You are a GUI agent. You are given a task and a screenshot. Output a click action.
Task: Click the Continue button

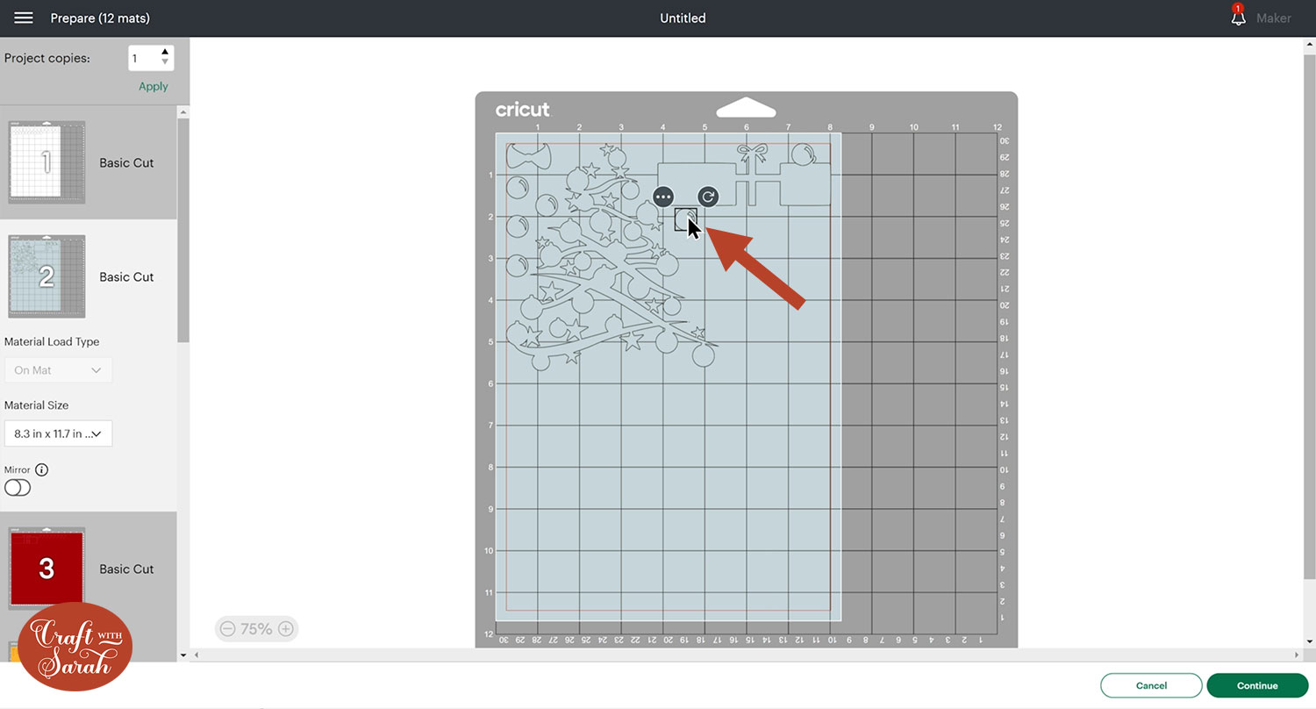[1257, 685]
